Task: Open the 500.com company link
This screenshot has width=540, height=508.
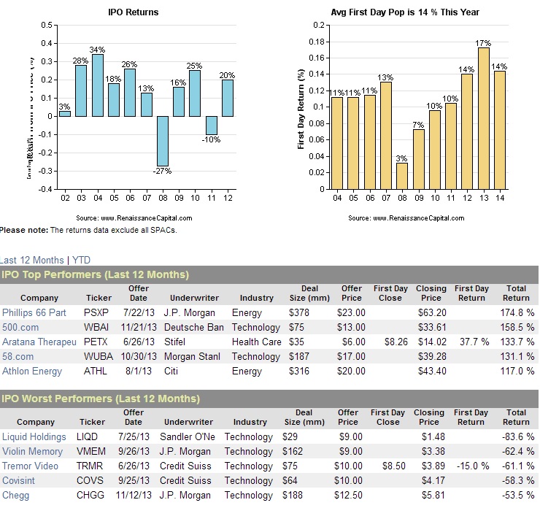Action: [20, 327]
